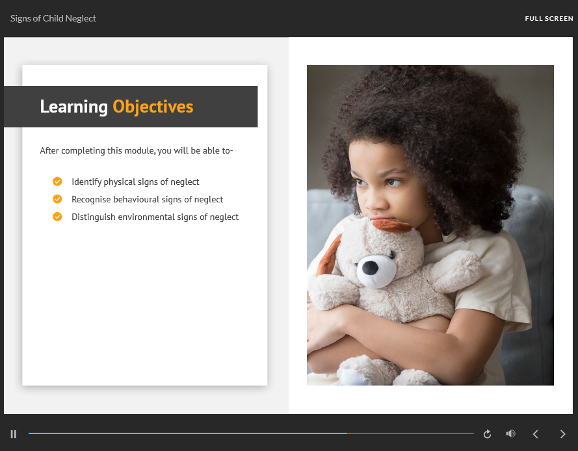Advance to the next slide arrow

(562, 434)
